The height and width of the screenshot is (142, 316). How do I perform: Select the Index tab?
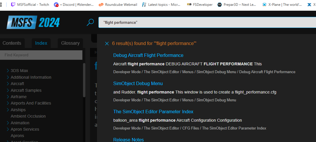tap(41, 43)
